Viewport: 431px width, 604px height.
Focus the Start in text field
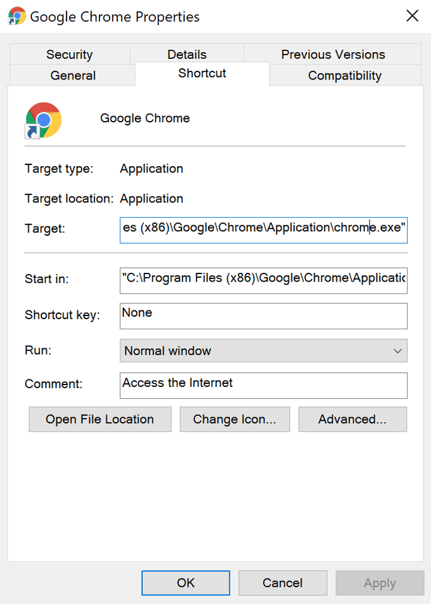263,277
